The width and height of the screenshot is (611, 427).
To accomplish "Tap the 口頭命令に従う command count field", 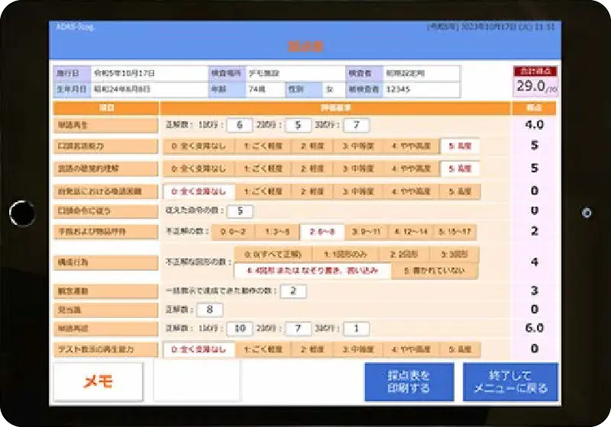I will point(240,211).
